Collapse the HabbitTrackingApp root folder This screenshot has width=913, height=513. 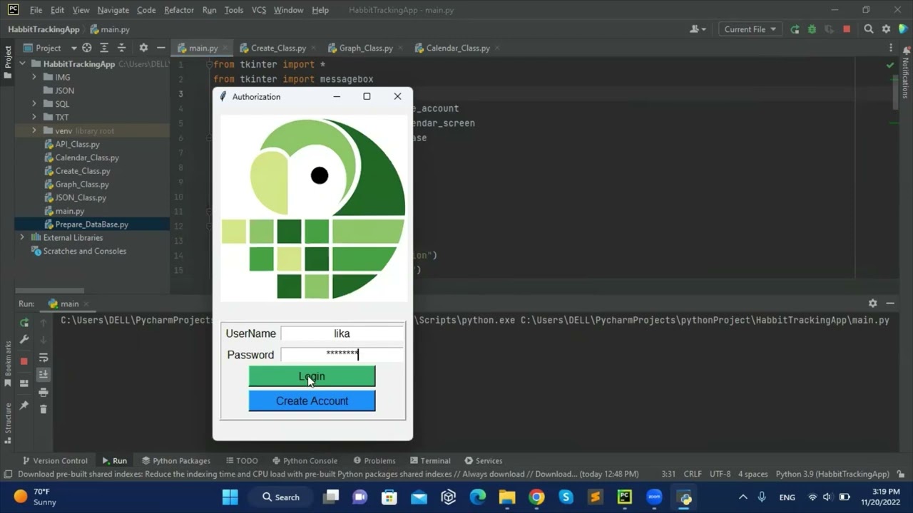pyautogui.click(x=22, y=63)
